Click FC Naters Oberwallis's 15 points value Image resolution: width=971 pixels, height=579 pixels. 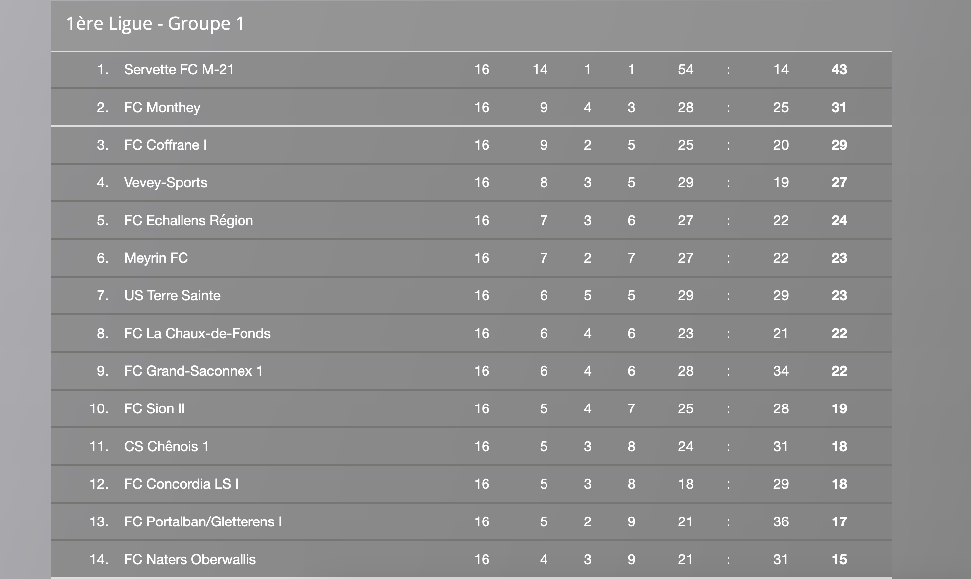tap(839, 559)
